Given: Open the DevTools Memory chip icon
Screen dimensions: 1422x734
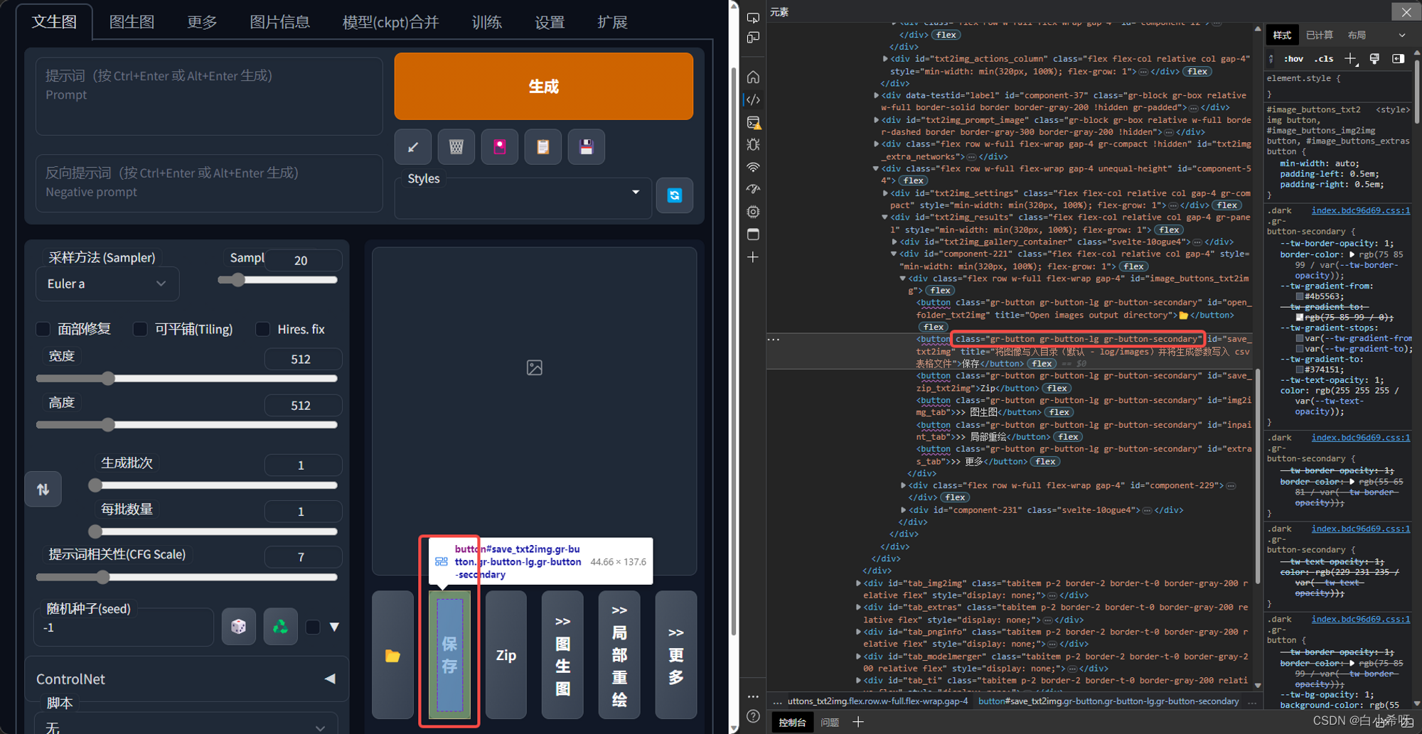Looking at the screenshot, I should click(754, 212).
